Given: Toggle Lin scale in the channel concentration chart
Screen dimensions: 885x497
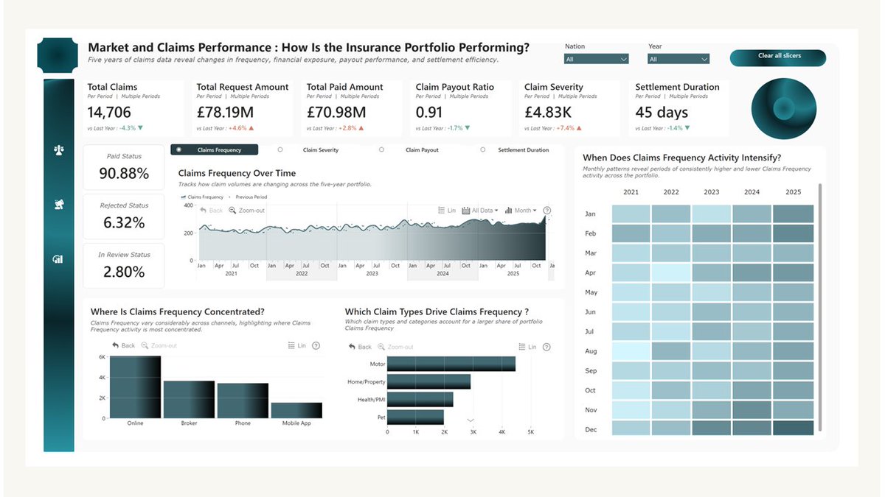Looking at the screenshot, I should click(296, 345).
